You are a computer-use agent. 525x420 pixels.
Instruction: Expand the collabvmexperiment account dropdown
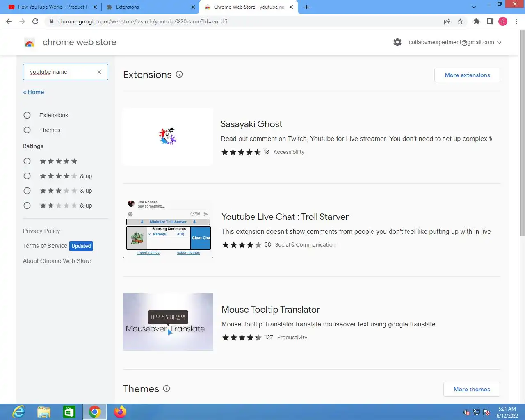(455, 42)
